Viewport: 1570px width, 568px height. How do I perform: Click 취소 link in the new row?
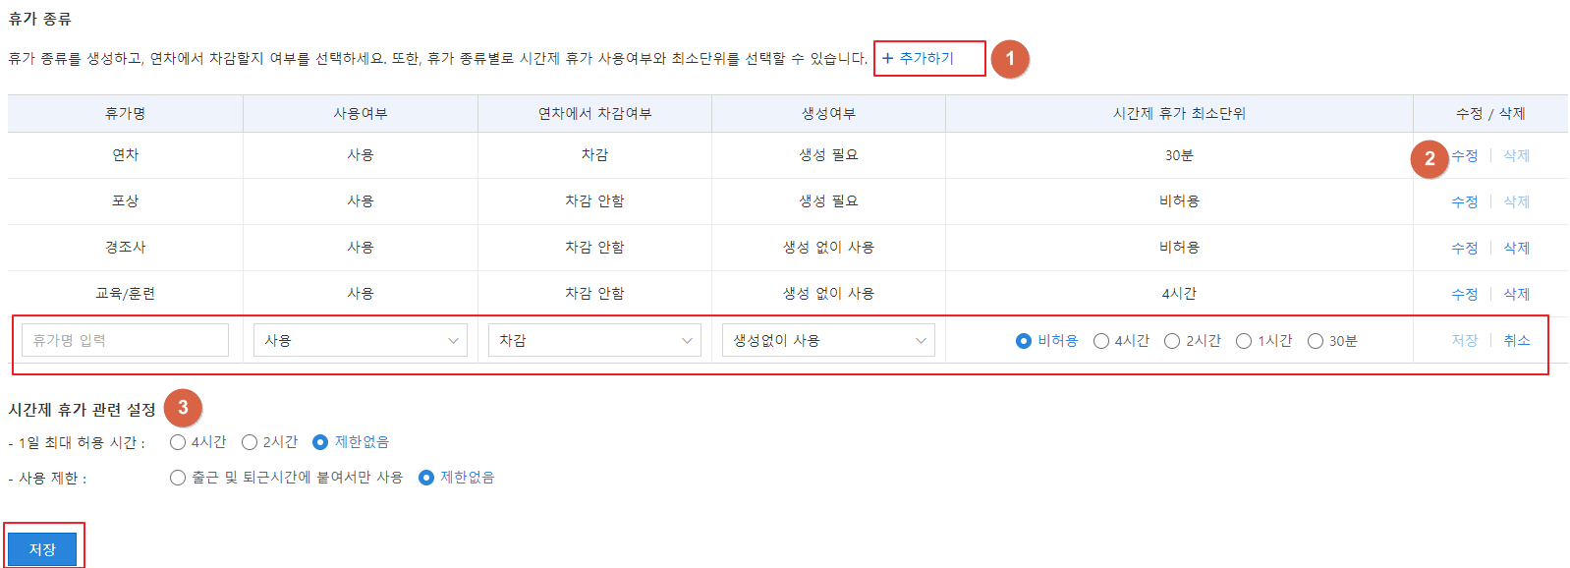pyautogui.click(x=1516, y=340)
